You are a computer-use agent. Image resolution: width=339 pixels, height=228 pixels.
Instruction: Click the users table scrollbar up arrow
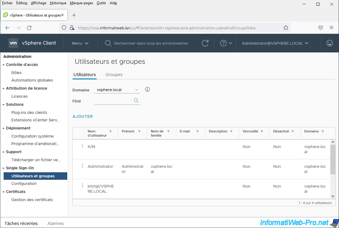333,142
